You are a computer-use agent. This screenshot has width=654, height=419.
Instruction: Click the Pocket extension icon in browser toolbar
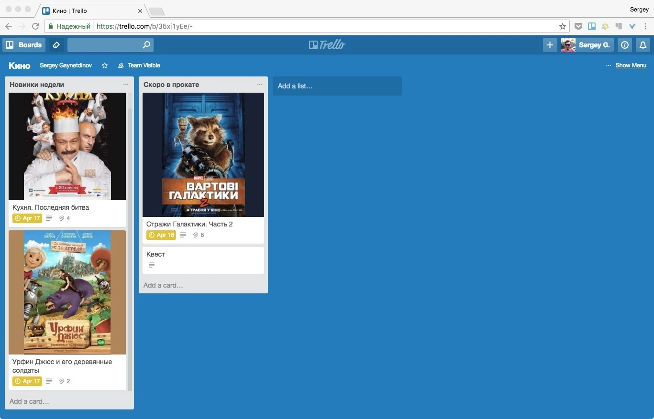click(578, 26)
